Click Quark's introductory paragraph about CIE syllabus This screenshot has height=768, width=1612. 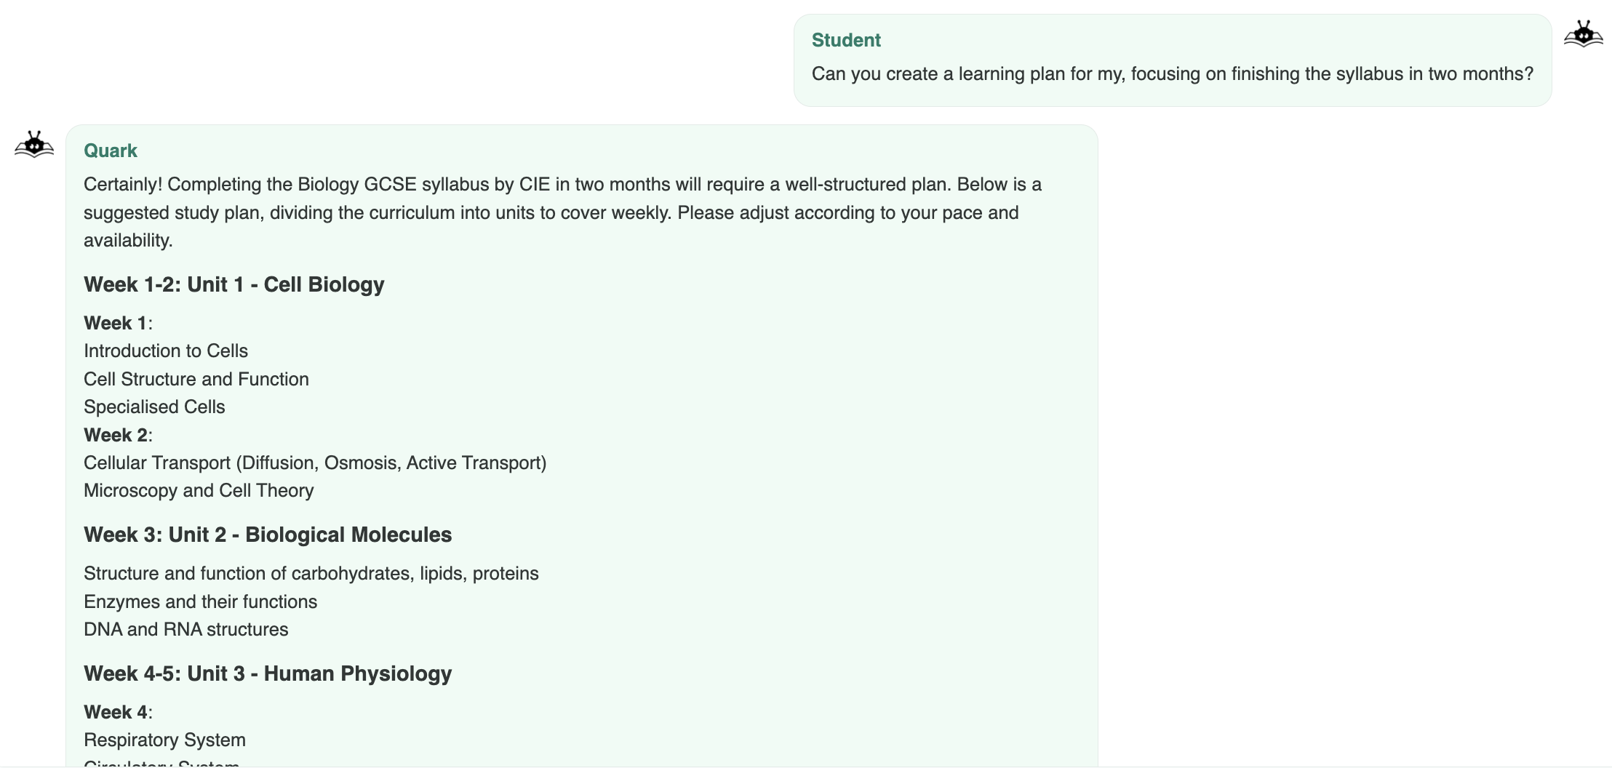click(562, 212)
